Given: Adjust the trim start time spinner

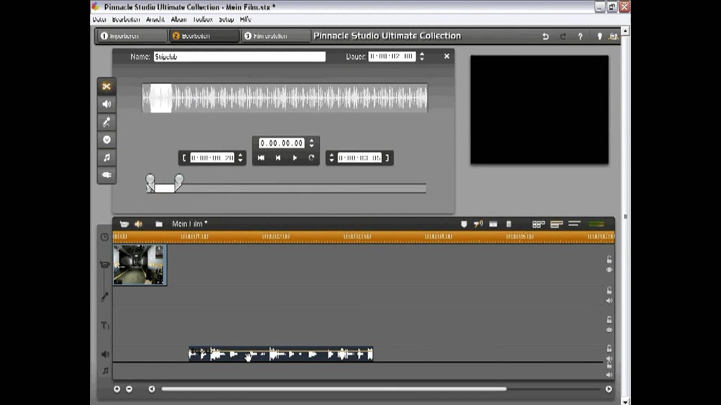Looking at the screenshot, I should point(241,158).
